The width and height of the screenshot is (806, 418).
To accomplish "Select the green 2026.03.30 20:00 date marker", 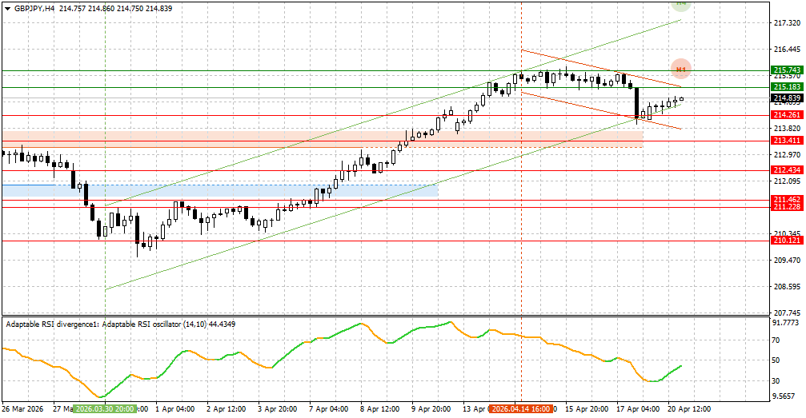I will (x=105, y=409).
